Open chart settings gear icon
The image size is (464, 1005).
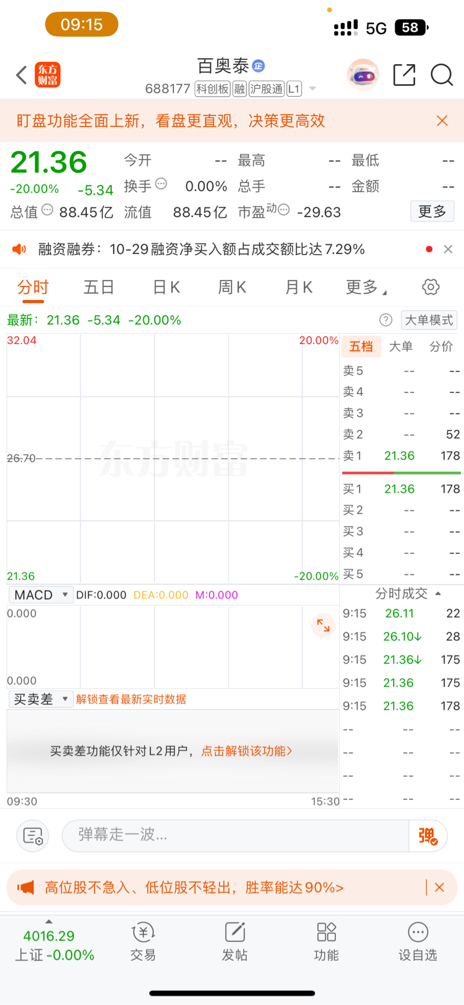431,287
